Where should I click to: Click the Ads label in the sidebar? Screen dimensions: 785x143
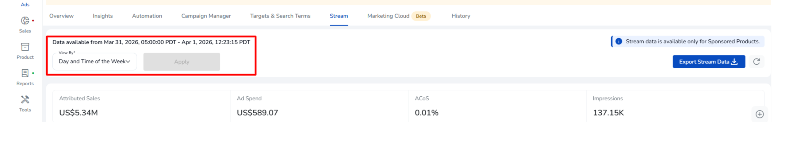25,4
